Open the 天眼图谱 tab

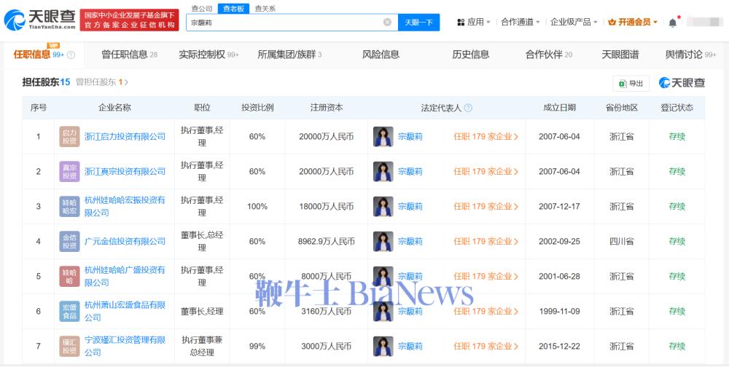(x=620, y=55)
